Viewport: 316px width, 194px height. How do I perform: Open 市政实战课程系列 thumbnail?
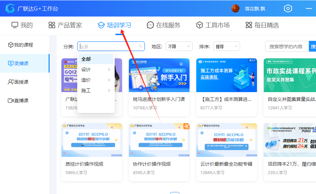click(x=290, y=75)
